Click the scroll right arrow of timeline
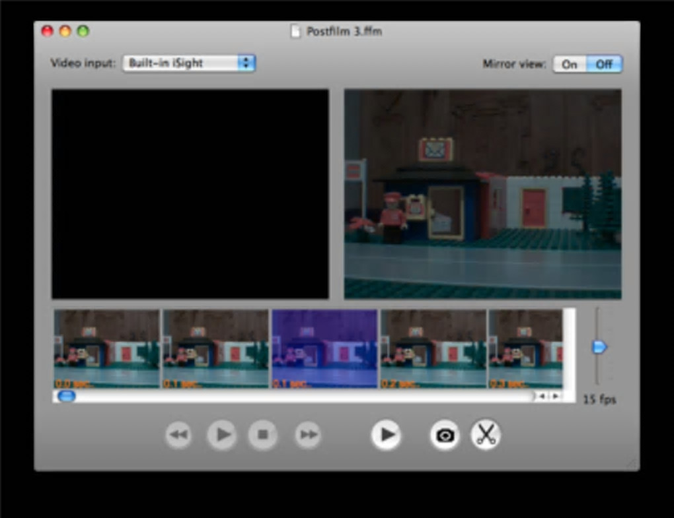Viewport: 674px width, 518px height. click(x=555, y=396)
